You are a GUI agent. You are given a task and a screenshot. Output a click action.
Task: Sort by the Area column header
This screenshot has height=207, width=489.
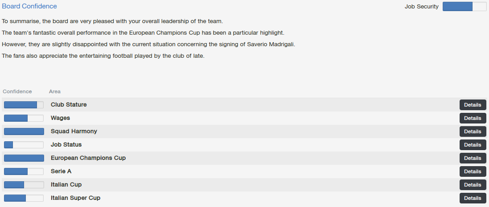tap(55, 92)
